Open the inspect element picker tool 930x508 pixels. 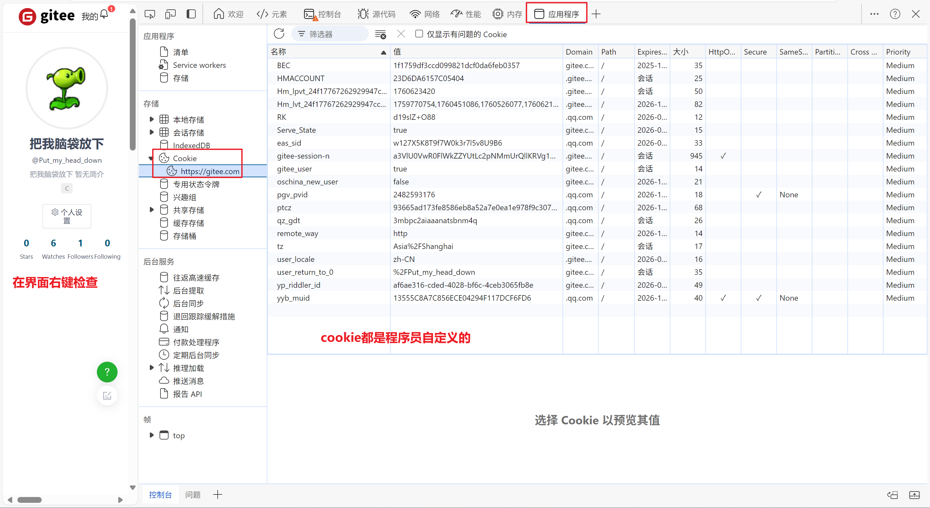click(150, 14)
